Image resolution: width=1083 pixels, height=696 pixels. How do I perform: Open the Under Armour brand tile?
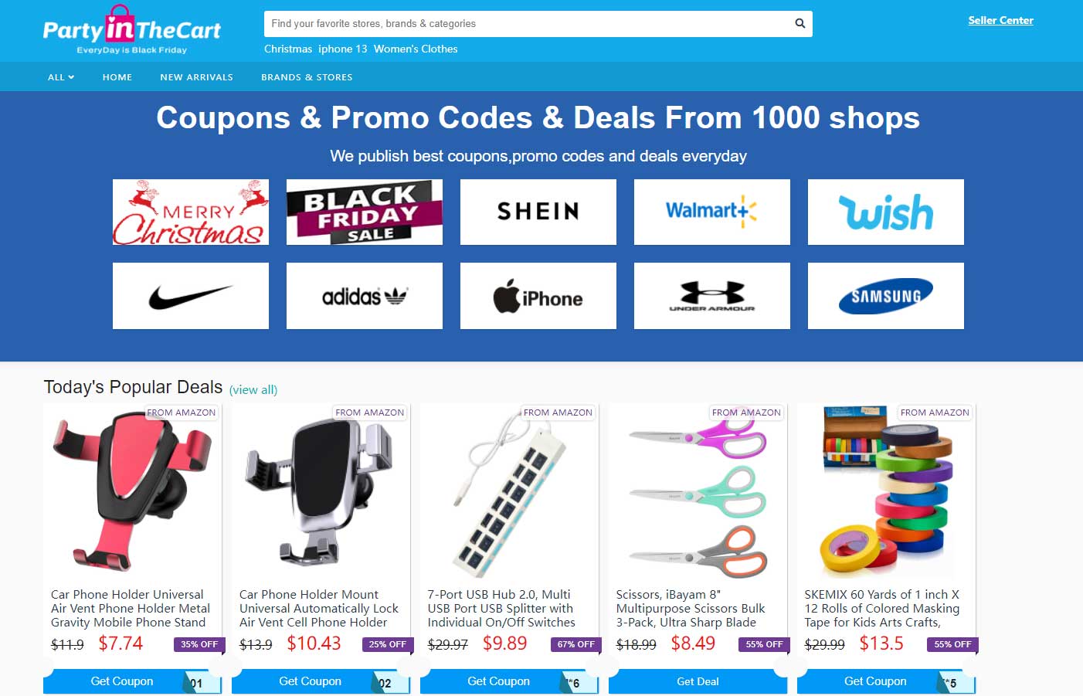pos(712,296)
